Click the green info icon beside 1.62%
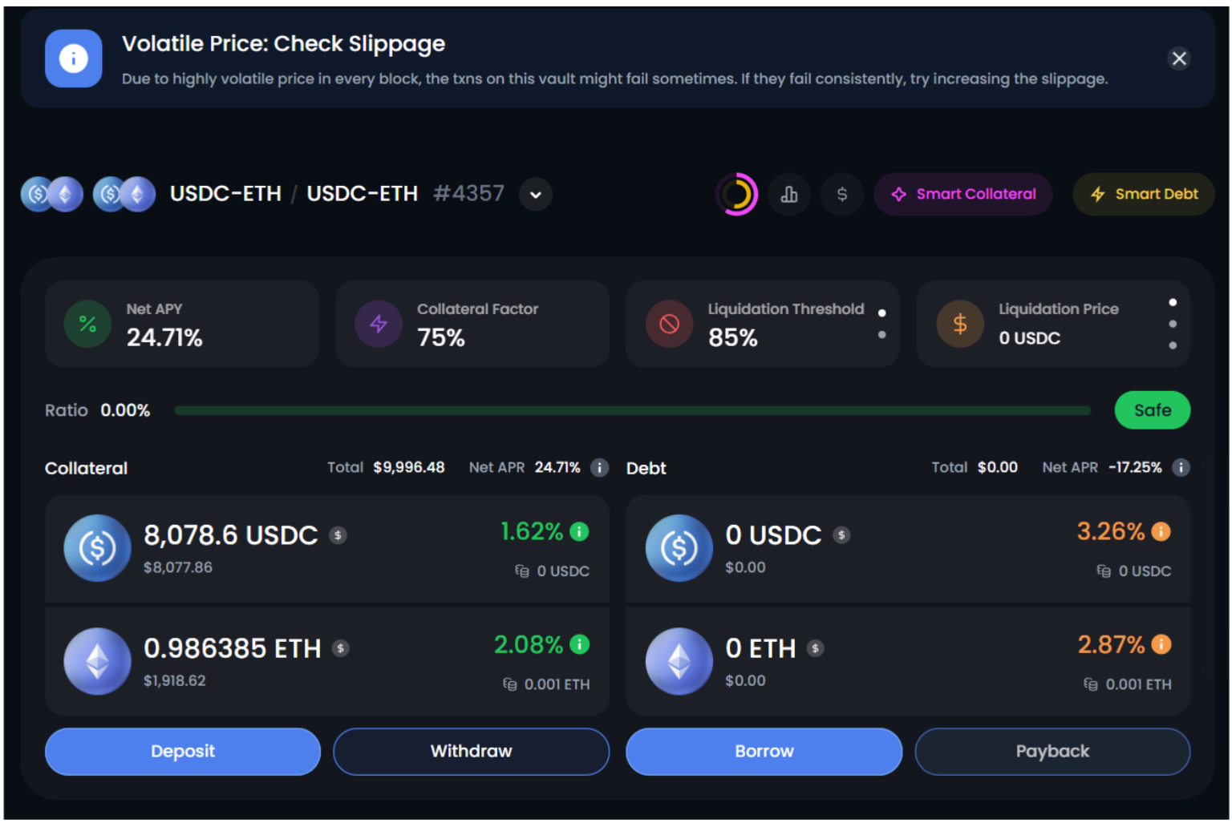The height and width of the screenshot is (827, 1232). [x=579, y=531]
